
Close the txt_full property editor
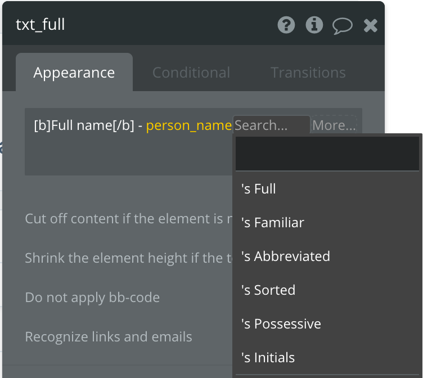coord(370,25)
